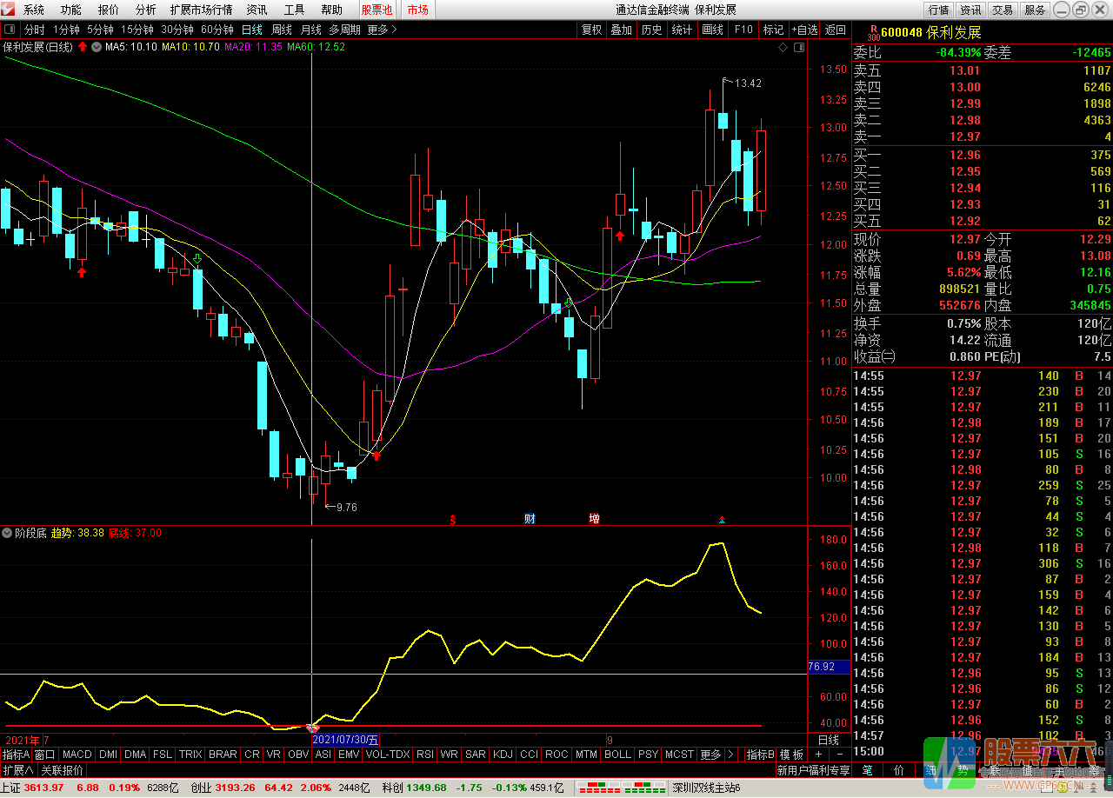Click the 服务 button in the title bar
This screenshot has width=1113, height=798.
[1035, 10]
